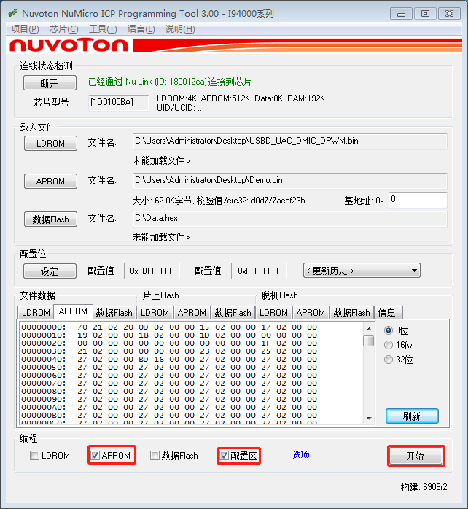Click the chip model field [1D0105BA]
The height and width of the screenshot is (509, 468).
[x=119, y=103]
